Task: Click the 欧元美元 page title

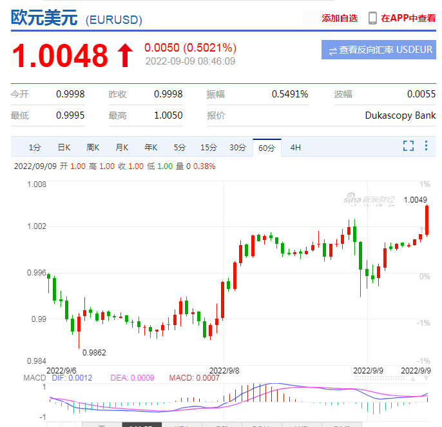Action: click(x=44, y=18)
